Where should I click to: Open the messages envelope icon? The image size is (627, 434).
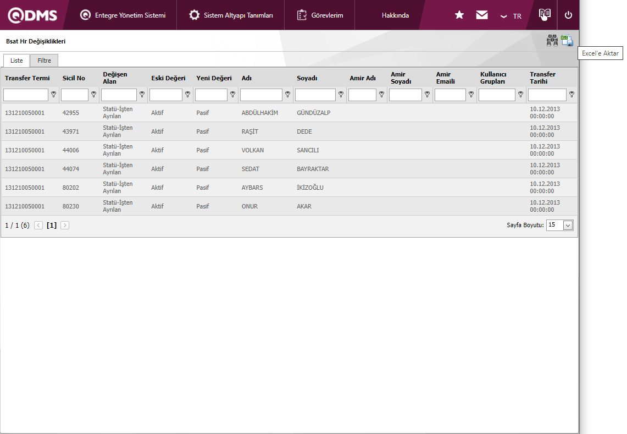coord(482,15)
